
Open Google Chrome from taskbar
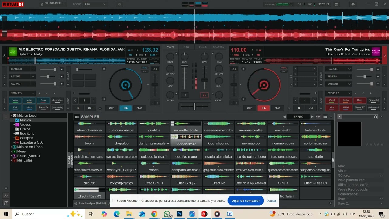pyautogui.click(x=154, y=214)
